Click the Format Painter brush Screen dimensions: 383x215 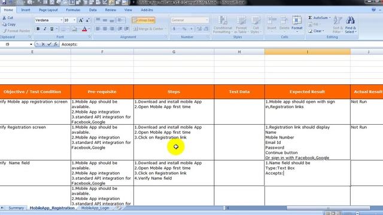point(5,31)
